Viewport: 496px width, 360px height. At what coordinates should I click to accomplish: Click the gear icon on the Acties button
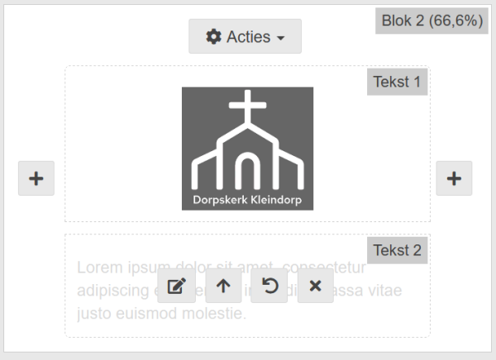tap(214, 36)
